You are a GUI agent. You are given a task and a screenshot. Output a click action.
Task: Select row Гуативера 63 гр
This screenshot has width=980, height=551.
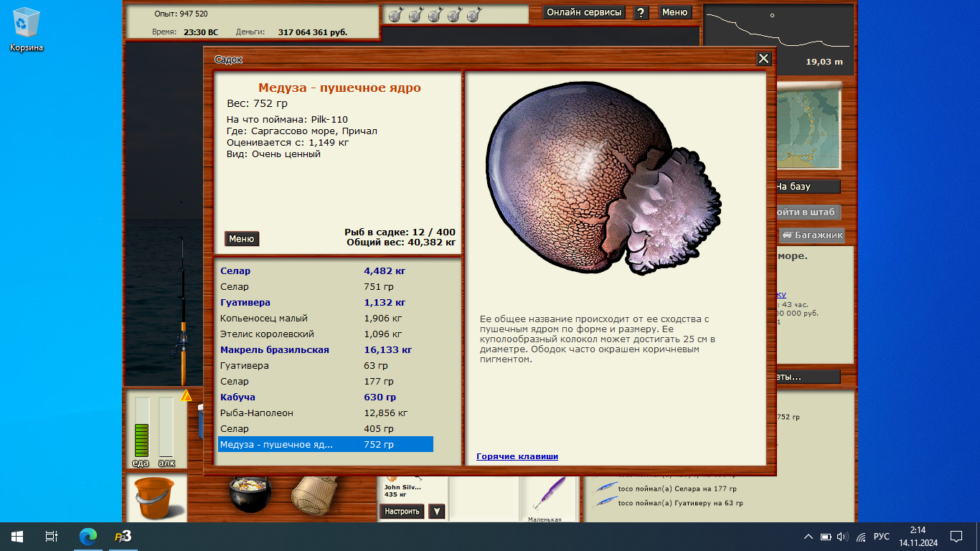(x=326, y=366)
